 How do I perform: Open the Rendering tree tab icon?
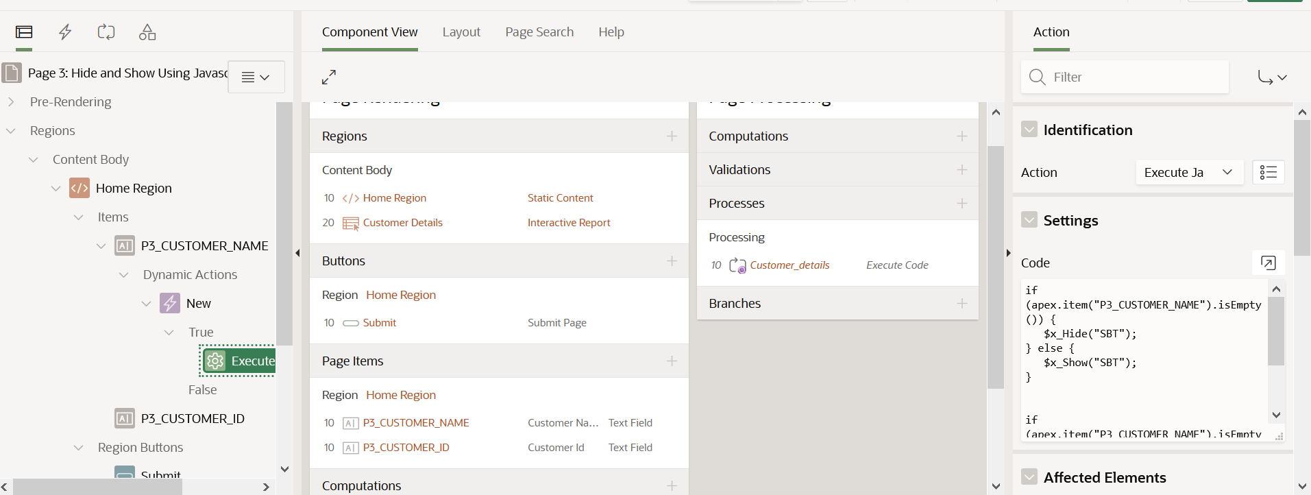pos(24,32)
